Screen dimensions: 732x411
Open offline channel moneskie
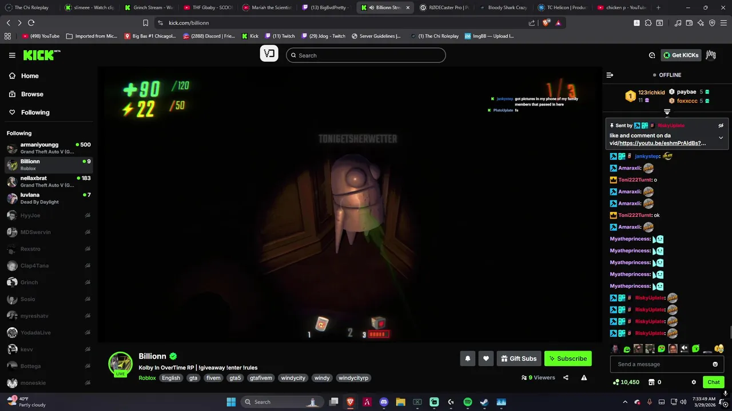pos(48,382)
